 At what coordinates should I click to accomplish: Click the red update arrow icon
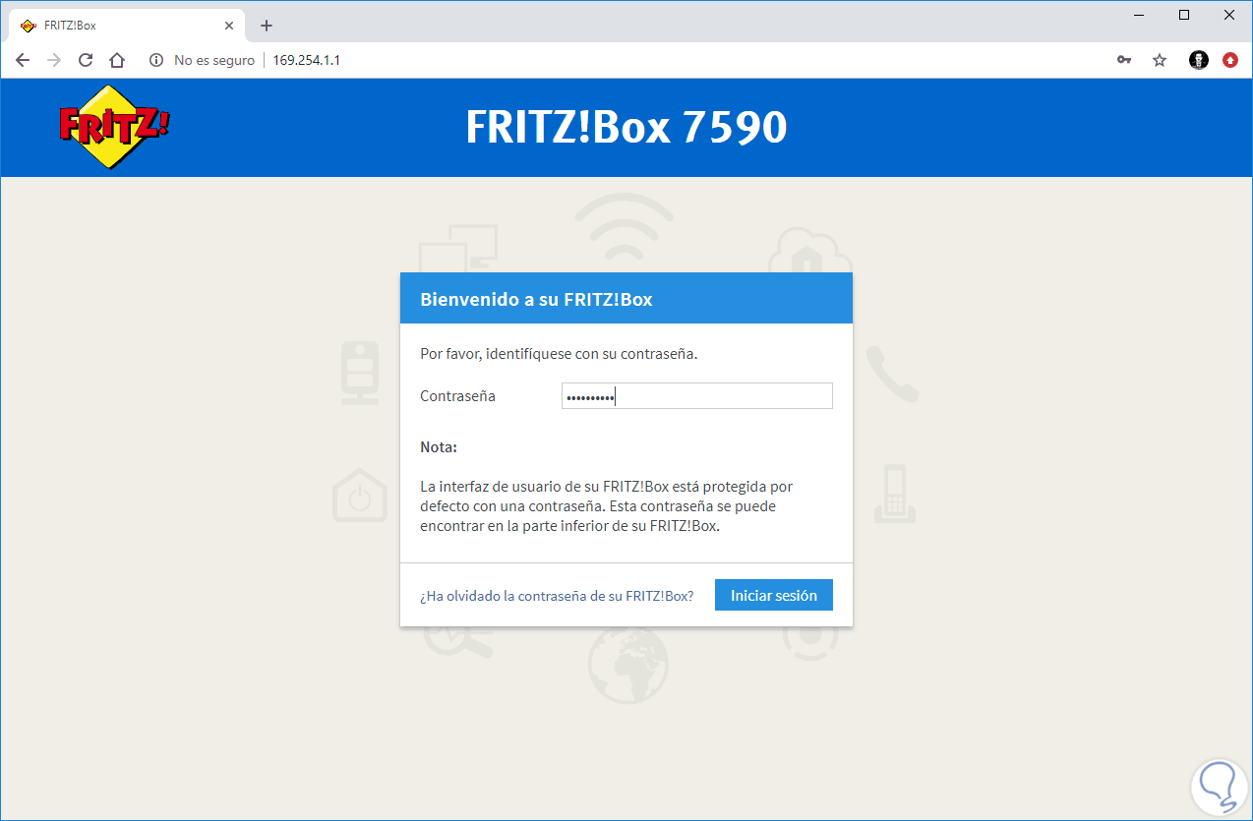click(x=1230, y=60)
